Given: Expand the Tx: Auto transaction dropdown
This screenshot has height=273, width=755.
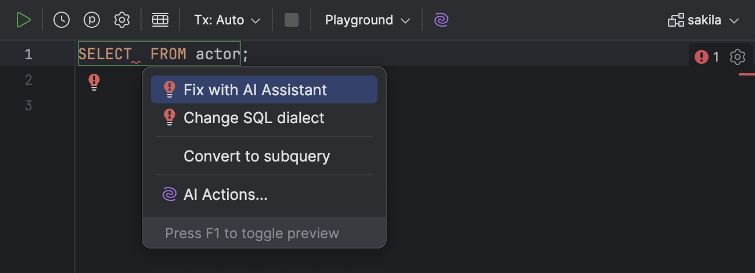Looking at the screenshot, I should (227, 20).
